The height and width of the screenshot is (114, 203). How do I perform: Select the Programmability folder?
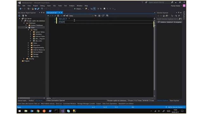coord(39,47)
